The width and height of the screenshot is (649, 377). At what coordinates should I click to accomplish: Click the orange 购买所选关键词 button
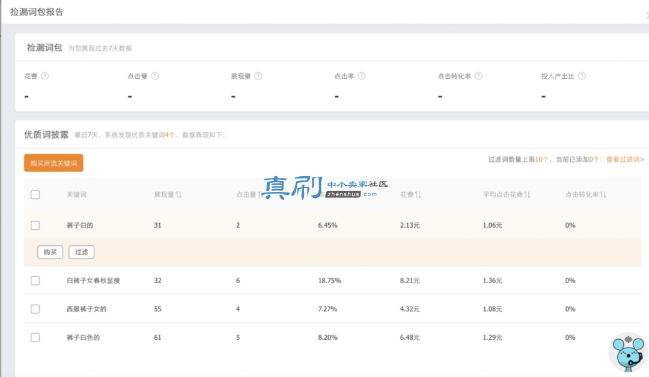coord(53,163)
